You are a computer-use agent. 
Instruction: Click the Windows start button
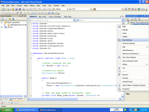tap(7, 110)
